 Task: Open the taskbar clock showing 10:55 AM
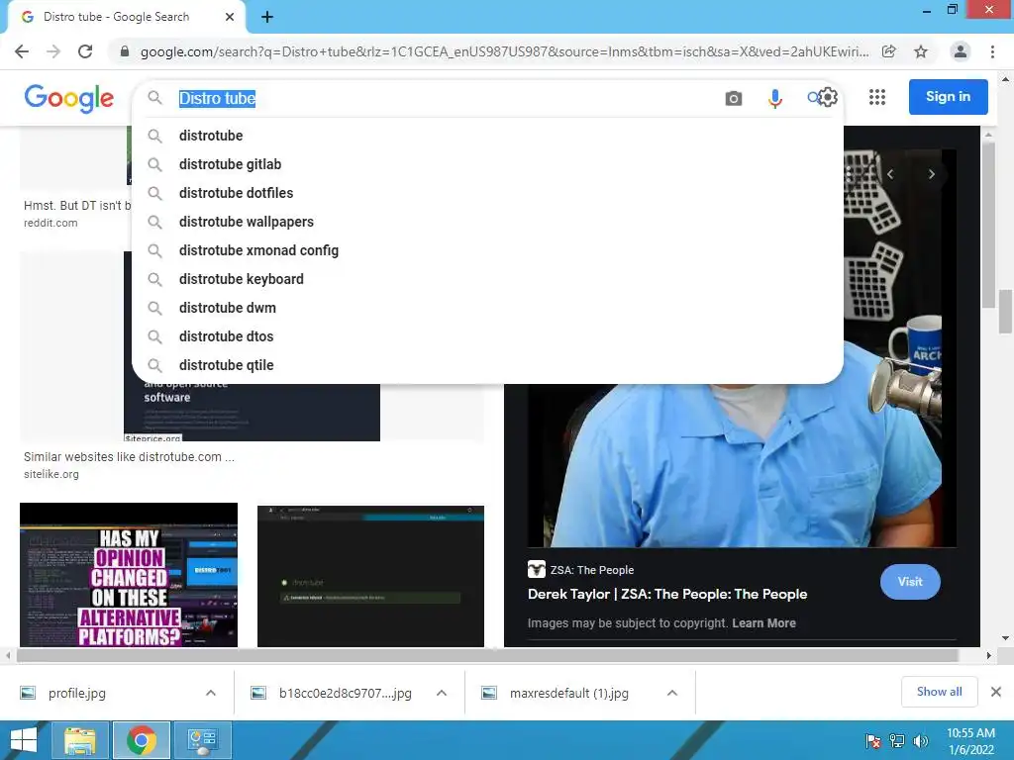[x=970, y=741]
